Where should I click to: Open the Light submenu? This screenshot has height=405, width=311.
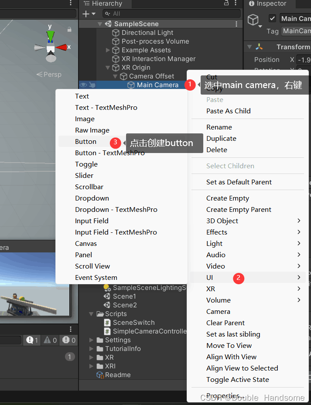[248, 244]
